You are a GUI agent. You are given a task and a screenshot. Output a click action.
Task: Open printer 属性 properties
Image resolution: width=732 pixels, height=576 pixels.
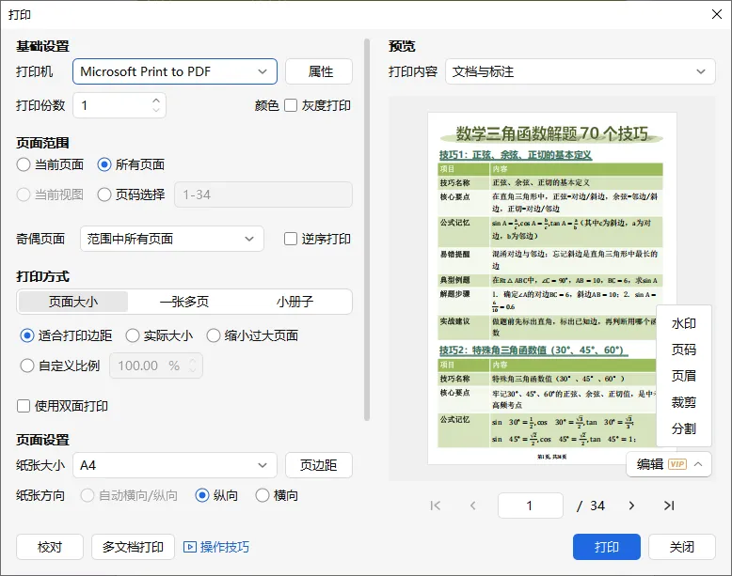click(x=319, y=71)
